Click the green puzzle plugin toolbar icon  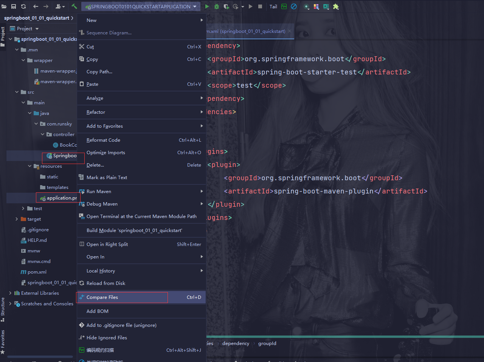[336, 6]
